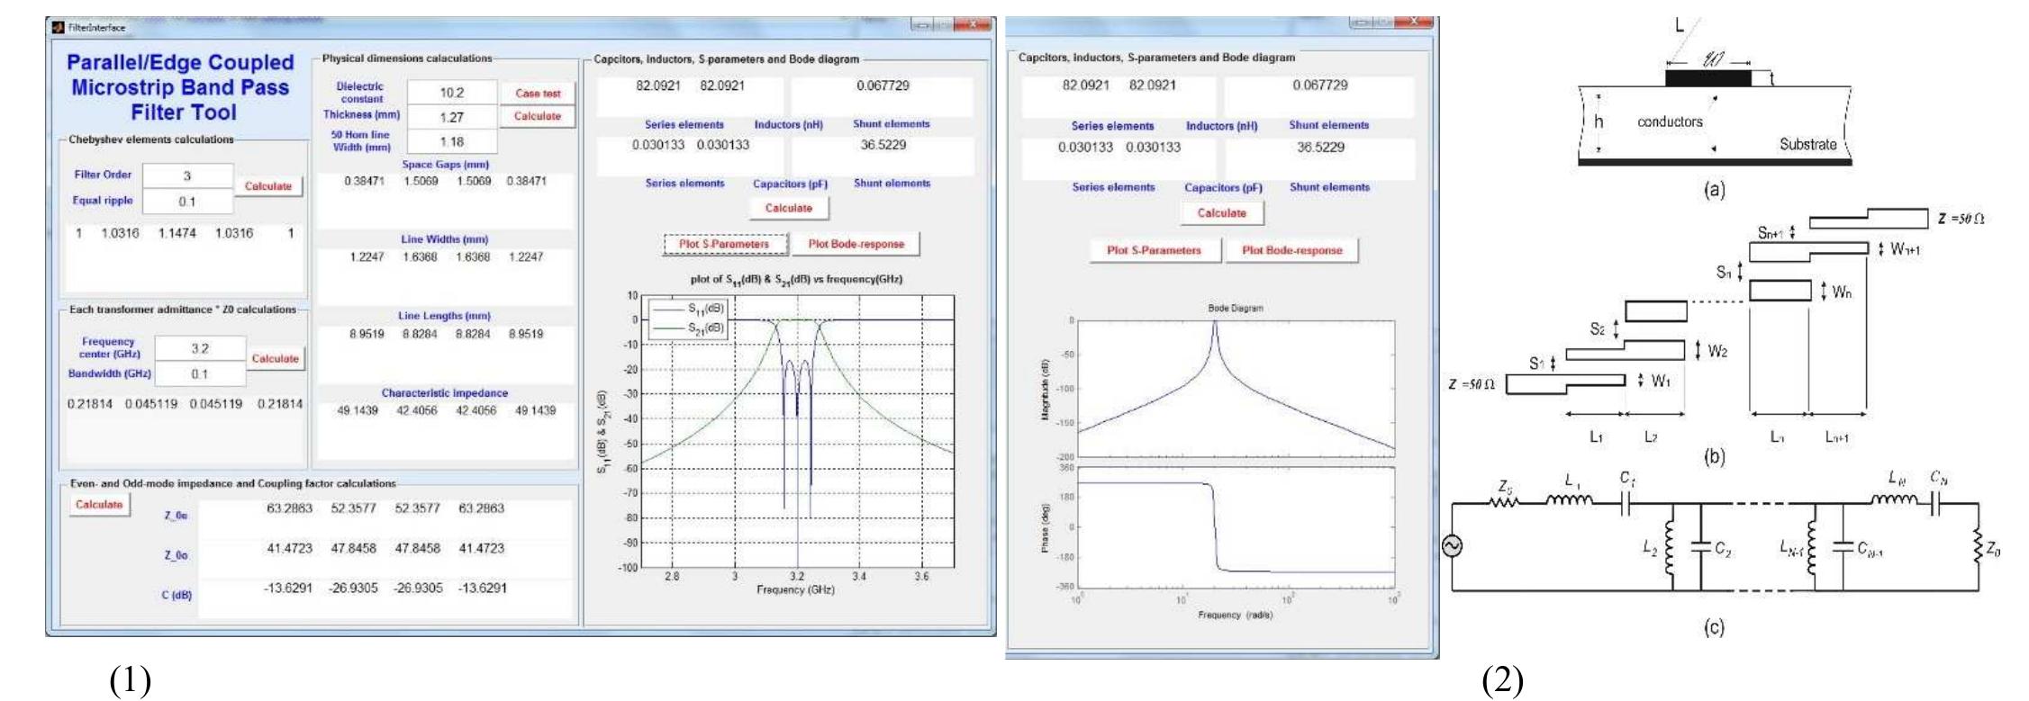Click Calculate in Even- and Odd-mode panel
This screenshot has height=701, width=2029.
99,505
